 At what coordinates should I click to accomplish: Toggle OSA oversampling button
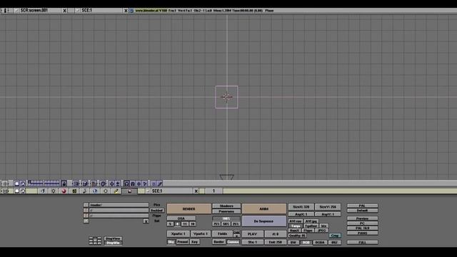[x=181, y=218]
